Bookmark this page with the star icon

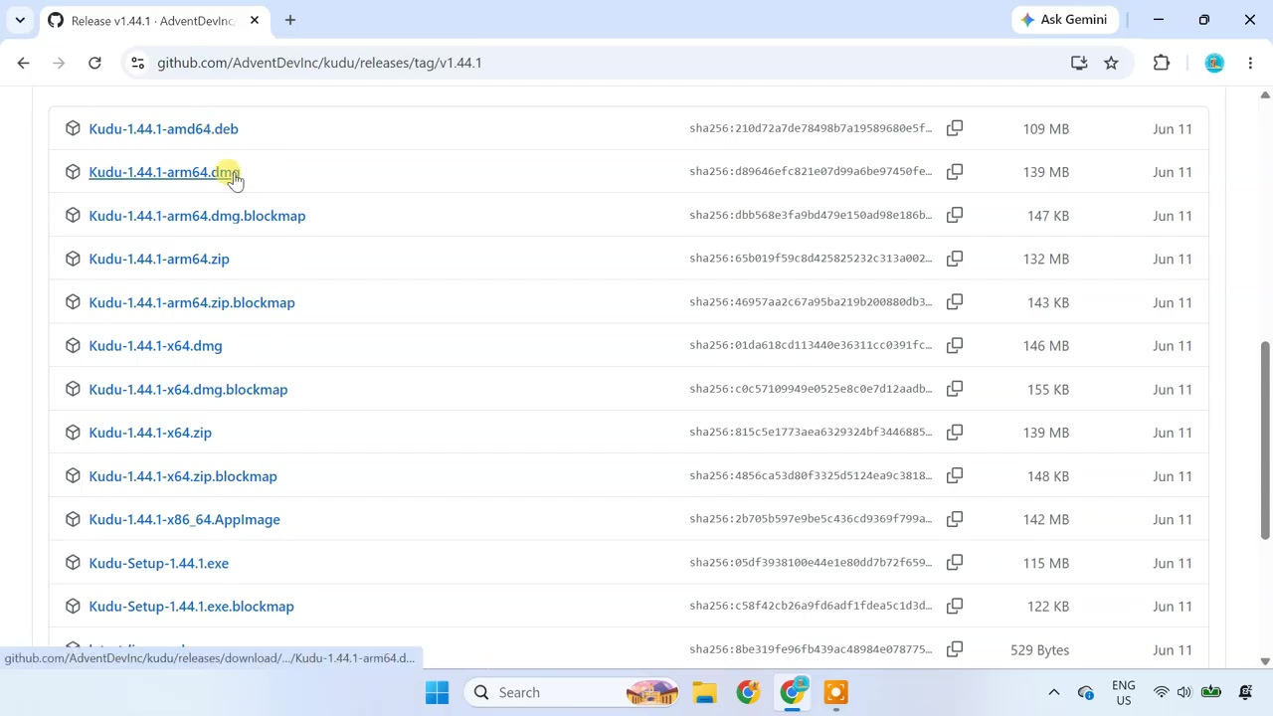1111,63
